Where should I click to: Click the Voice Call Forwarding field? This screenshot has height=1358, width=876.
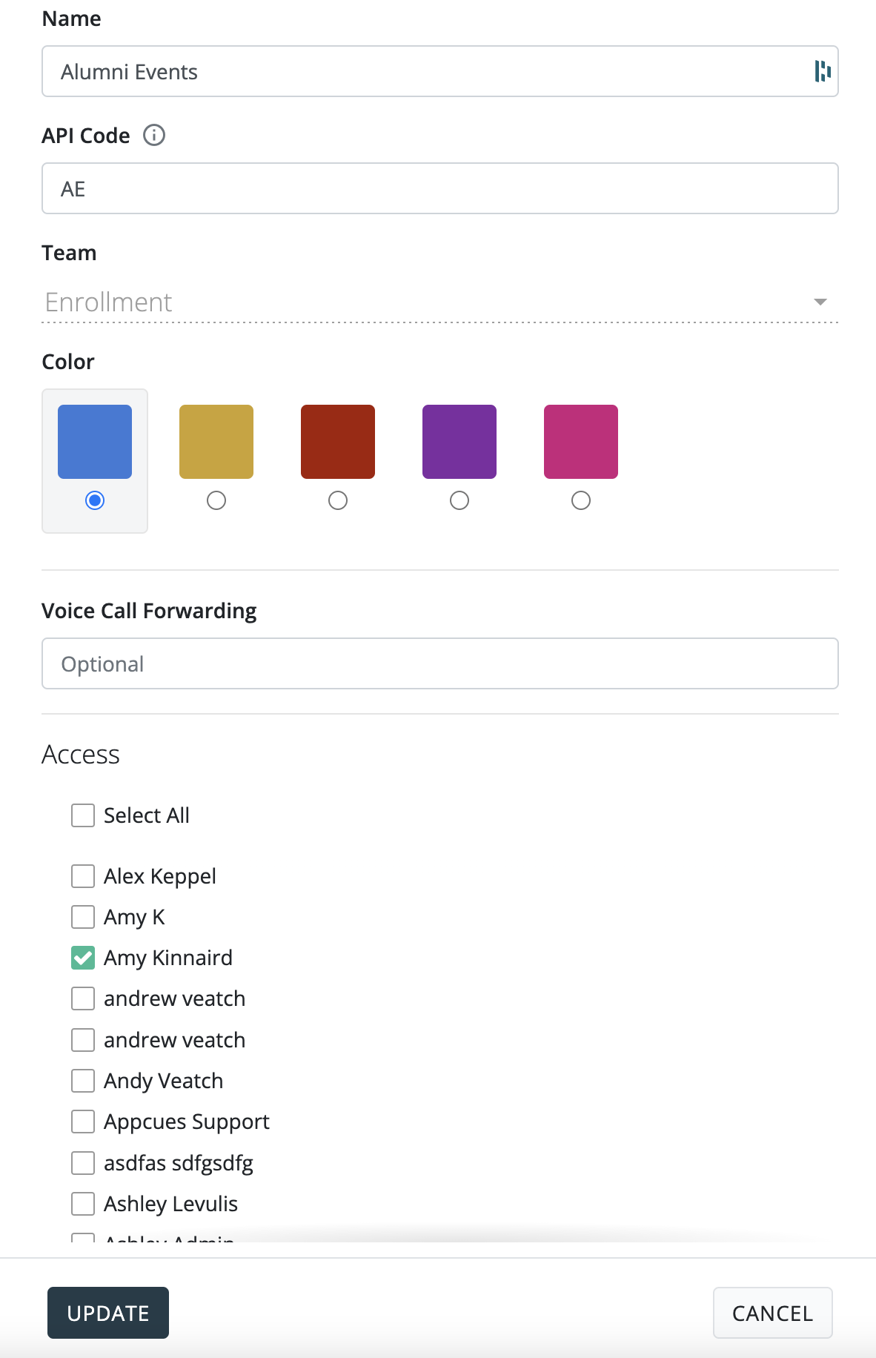[440, 663]
